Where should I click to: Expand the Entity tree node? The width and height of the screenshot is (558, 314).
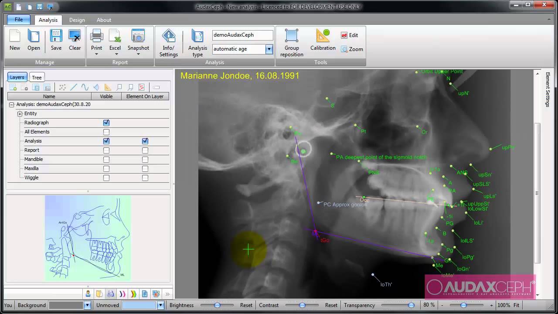click(x=20, y=114)
